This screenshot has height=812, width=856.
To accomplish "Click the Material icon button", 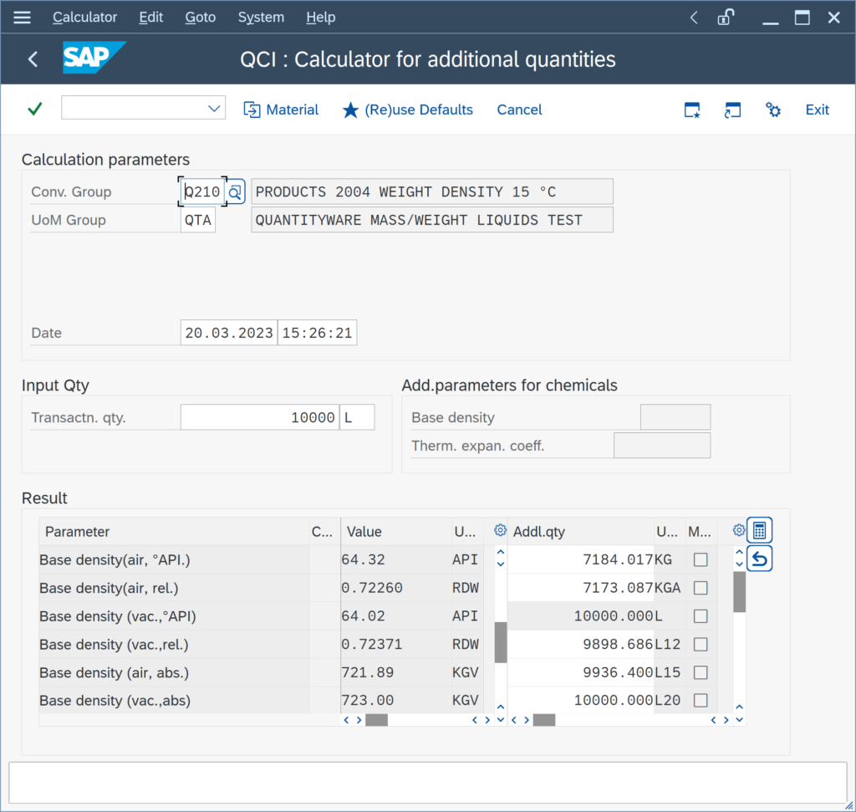I will [252, 110].
